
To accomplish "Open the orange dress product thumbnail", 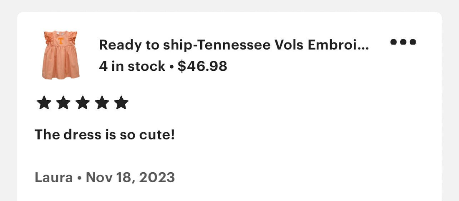I will [x=61, y=55].
